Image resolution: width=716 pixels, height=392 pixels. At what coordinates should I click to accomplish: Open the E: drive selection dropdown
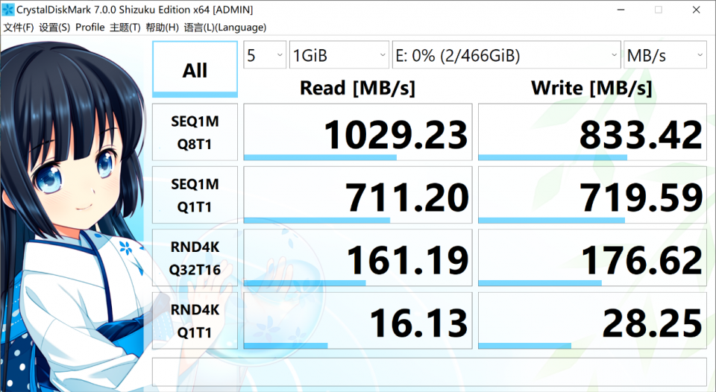[x=506, y=55]
